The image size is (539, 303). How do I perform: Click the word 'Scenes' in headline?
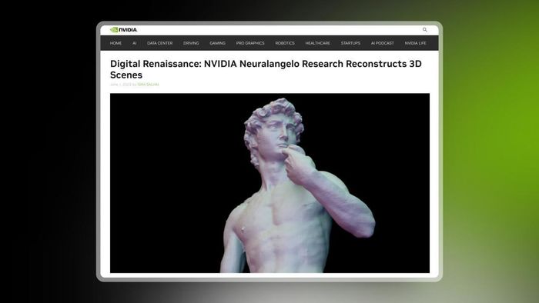pyautogui.click(x=126, y=75)
